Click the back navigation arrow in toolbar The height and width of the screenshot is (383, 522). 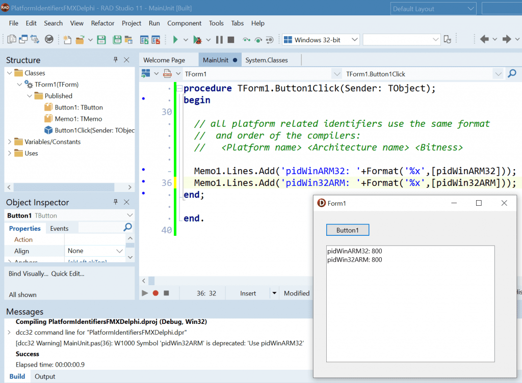pos(484,39)
